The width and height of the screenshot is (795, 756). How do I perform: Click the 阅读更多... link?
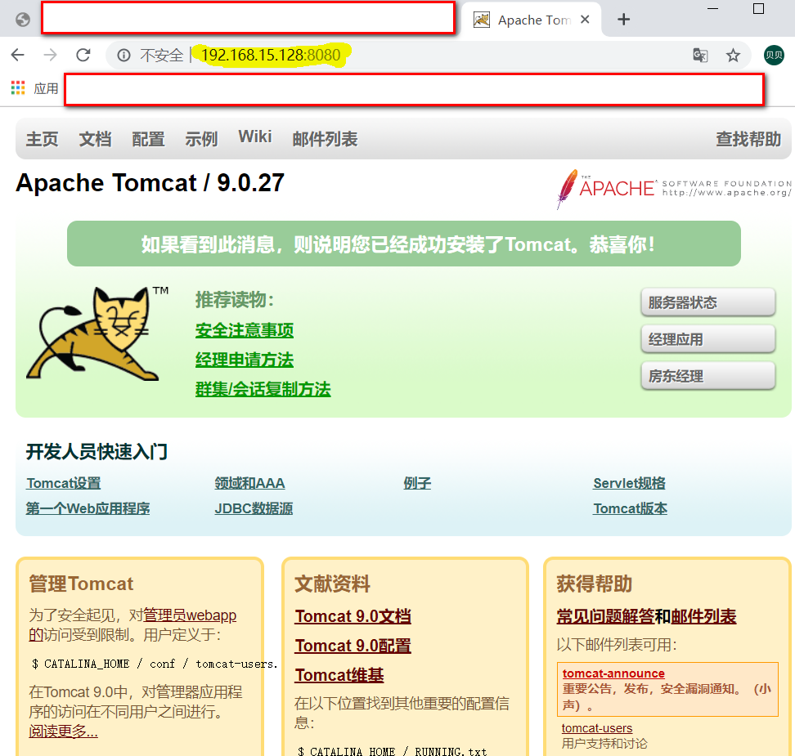point(63,731)
